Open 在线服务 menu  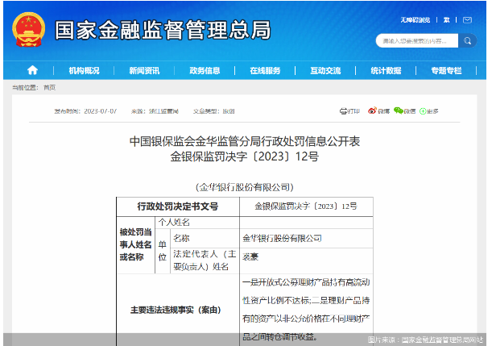[265, 71]
